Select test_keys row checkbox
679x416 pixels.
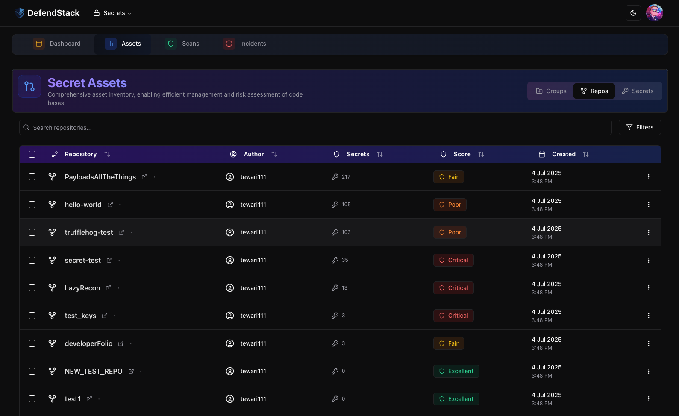pyautogui.click(x=32, y=316)
